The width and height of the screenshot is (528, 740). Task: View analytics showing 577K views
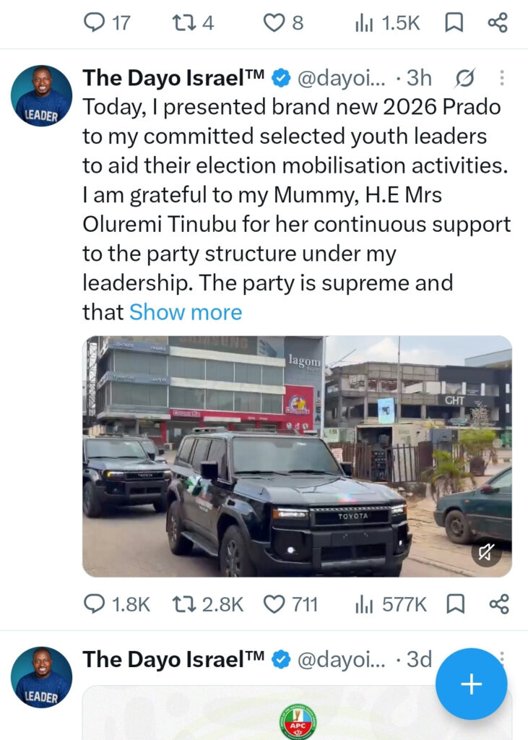coord(391,604)
